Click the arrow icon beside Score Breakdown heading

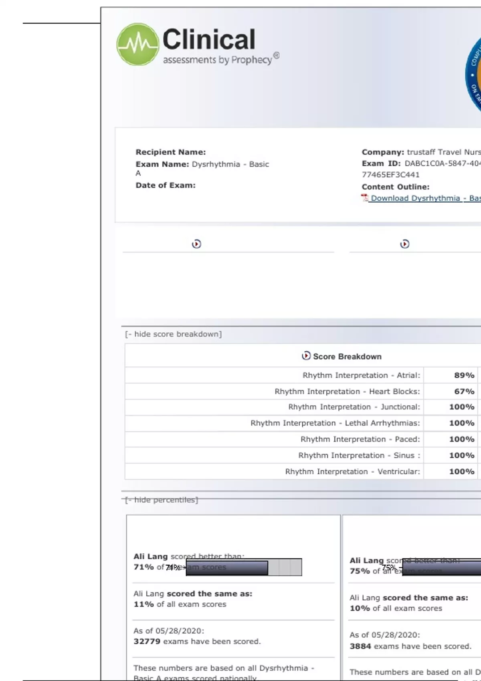306,356
